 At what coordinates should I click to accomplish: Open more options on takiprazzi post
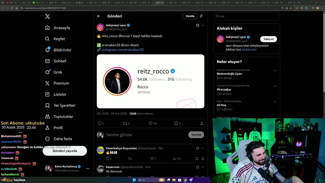[203, 25]
